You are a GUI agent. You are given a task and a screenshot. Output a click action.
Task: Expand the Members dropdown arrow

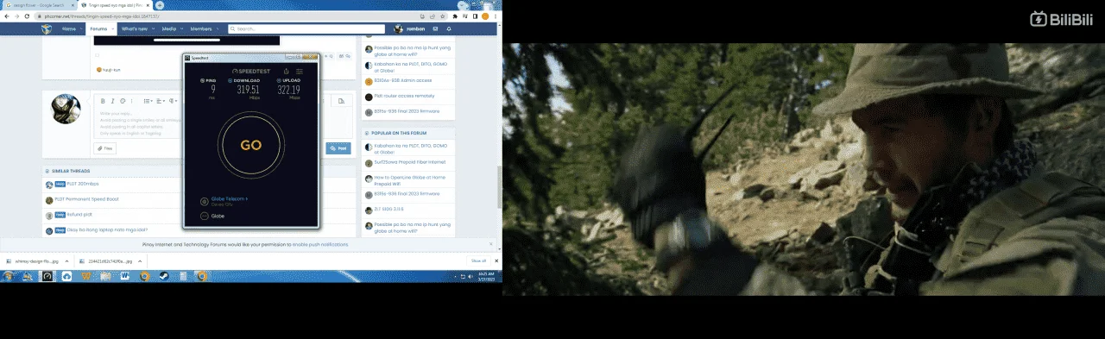tap(217, 28)
